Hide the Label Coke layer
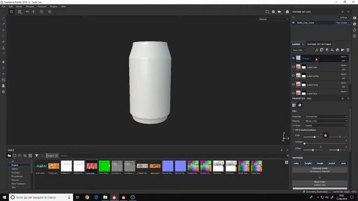 293,67
